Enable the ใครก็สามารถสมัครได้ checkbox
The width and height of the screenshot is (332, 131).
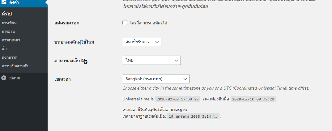125,23
